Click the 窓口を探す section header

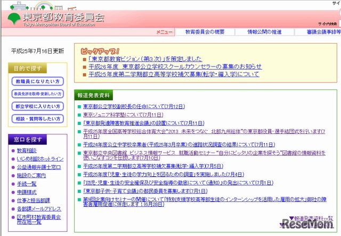tap(28, 139)
